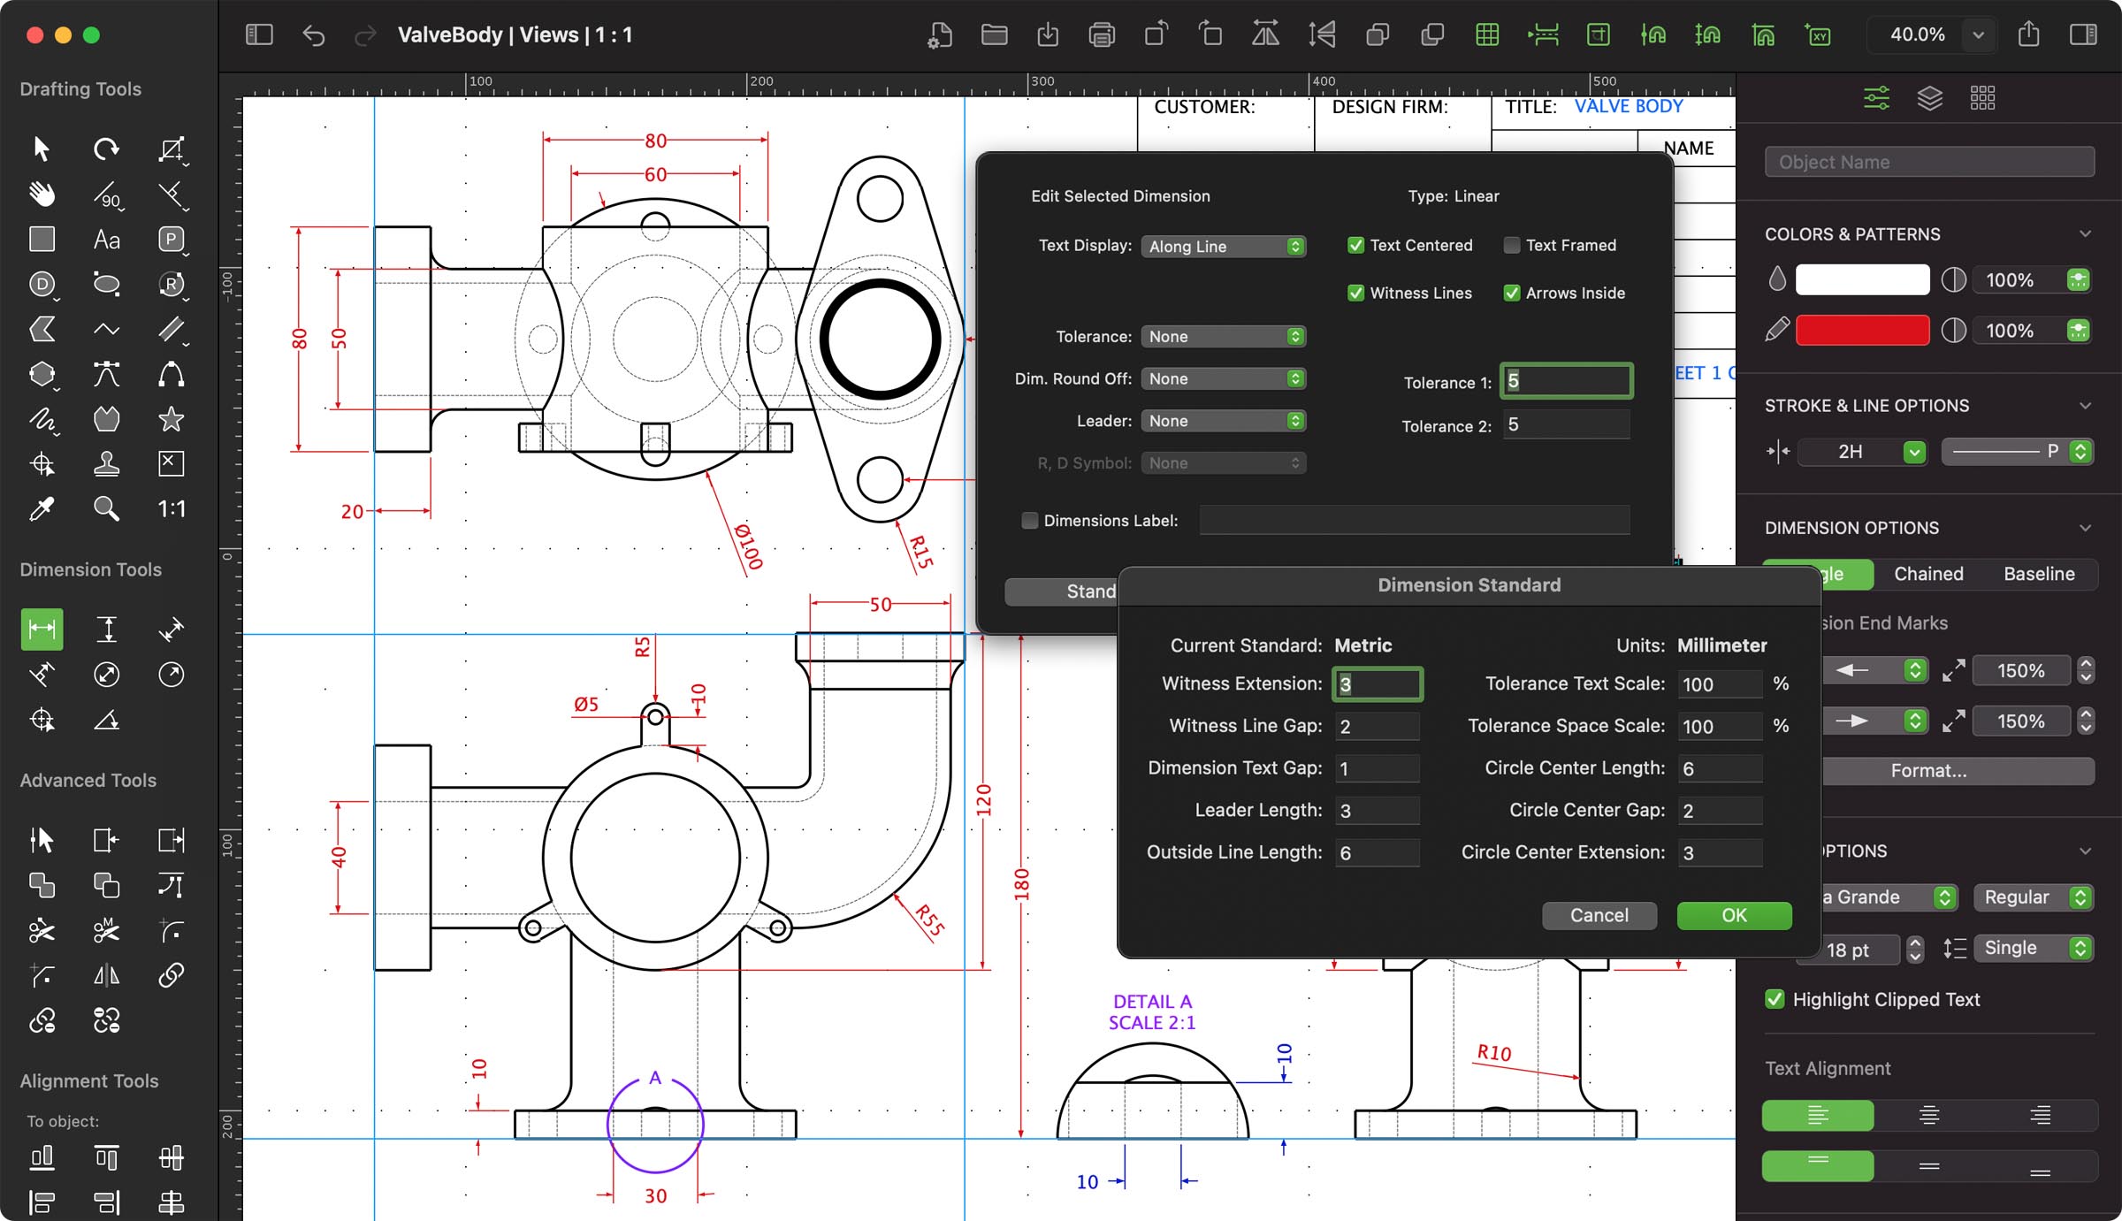
Task: Enable the Dimensions Label checkbox
Action: tap(1029, 521)
